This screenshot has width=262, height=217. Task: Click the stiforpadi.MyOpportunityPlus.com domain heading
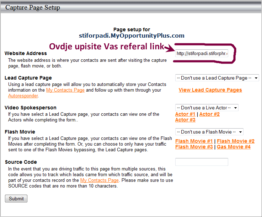tap(132, 36)
